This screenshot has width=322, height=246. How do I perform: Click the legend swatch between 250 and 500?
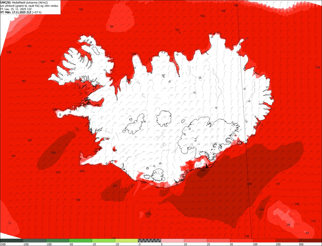(288, 240)
